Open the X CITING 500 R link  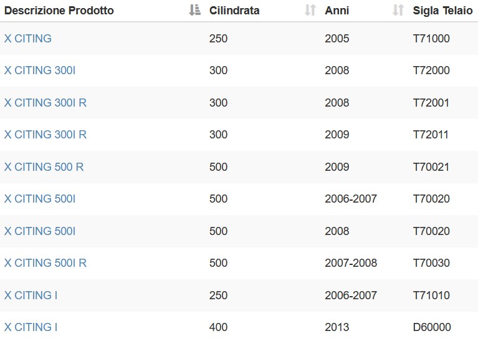[x=44, y=167]
